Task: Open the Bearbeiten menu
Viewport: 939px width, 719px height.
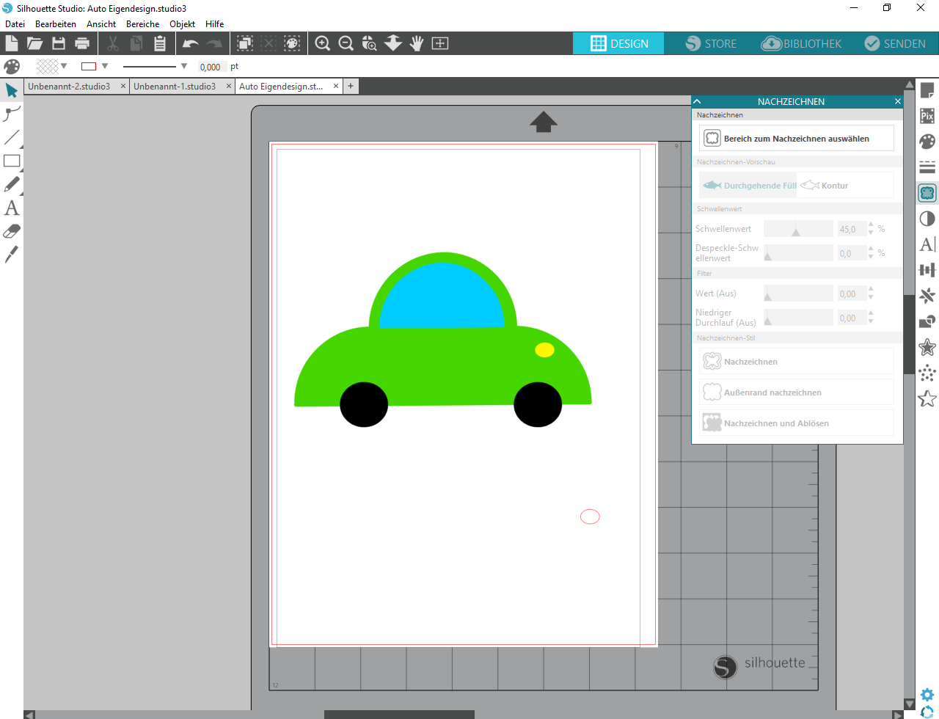Action: pos(55,24)
